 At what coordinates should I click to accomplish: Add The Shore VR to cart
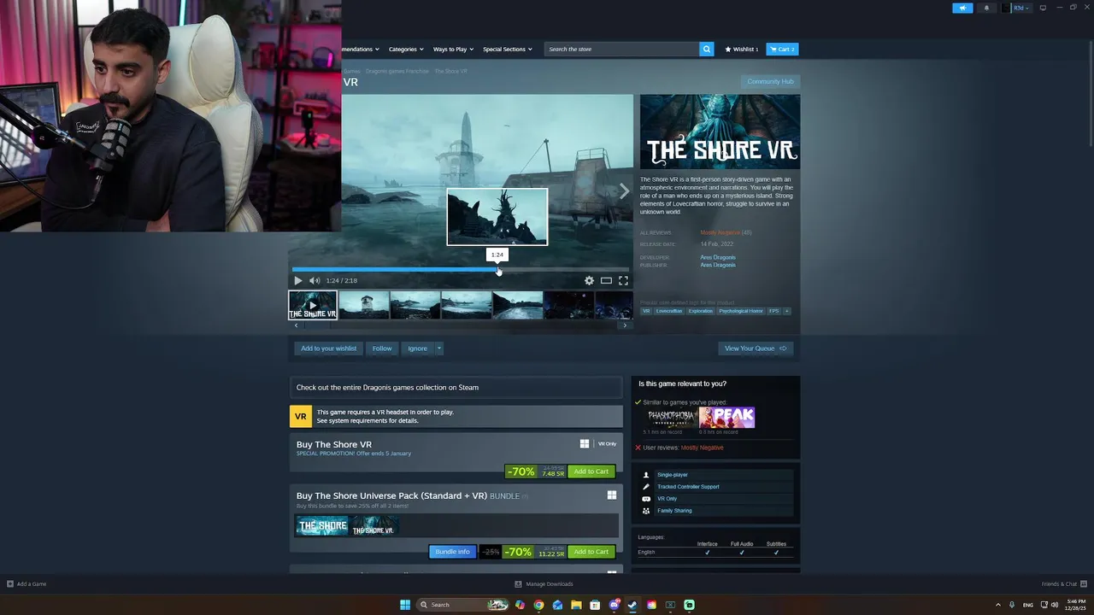[591, 471]
